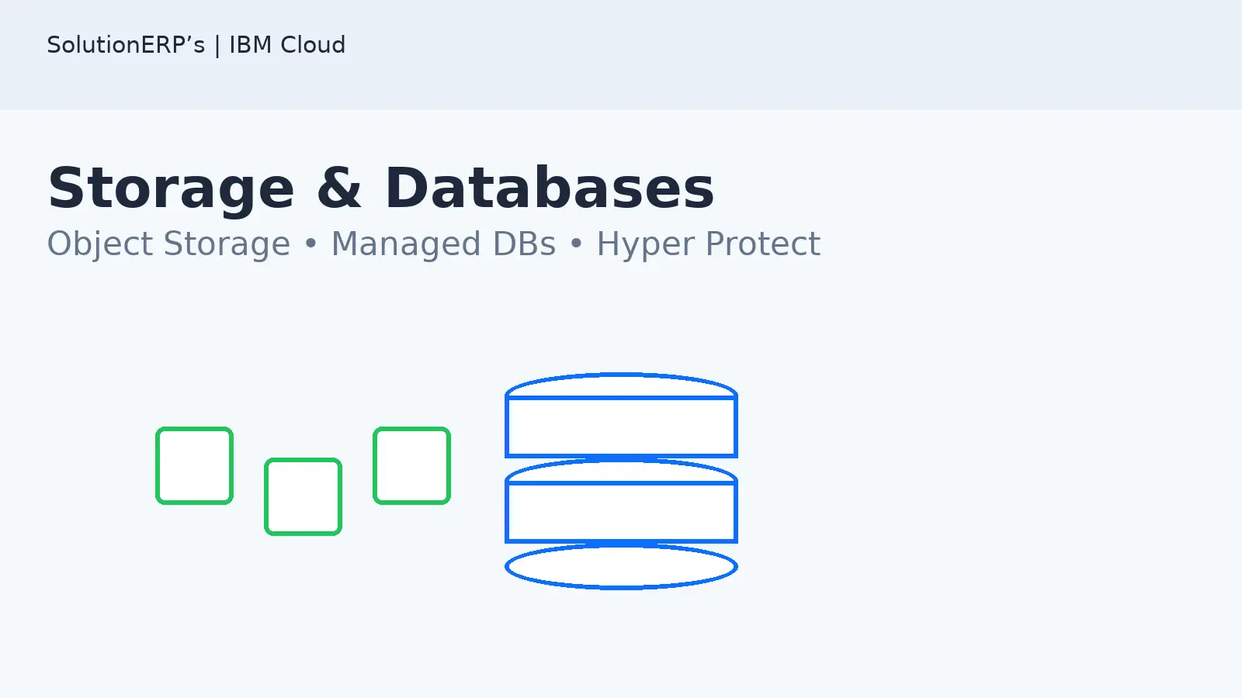Click the leftmost green object storage block

point(194,464)
